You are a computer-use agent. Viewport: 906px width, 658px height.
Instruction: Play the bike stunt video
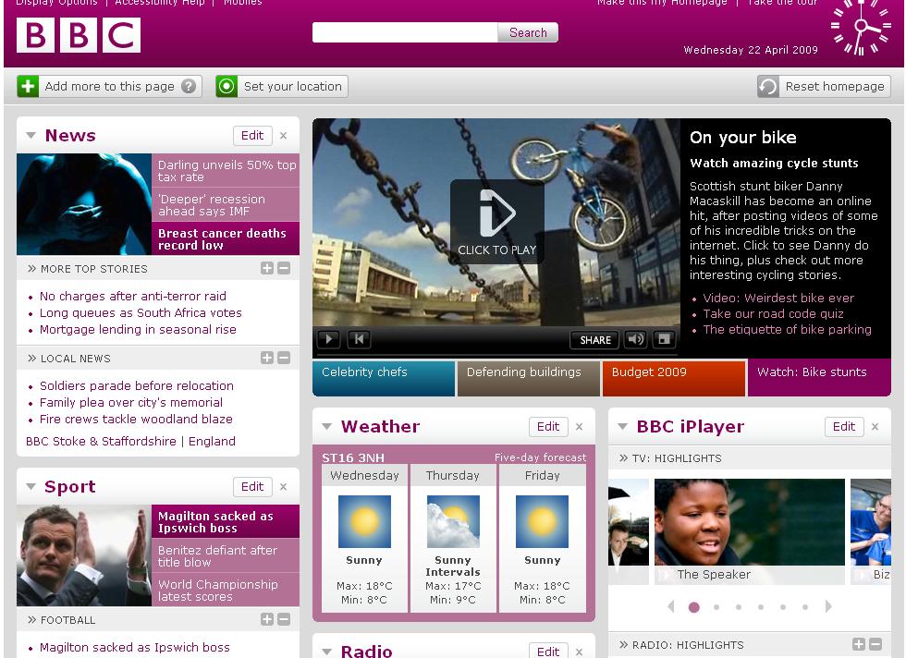tap(497, 221)
